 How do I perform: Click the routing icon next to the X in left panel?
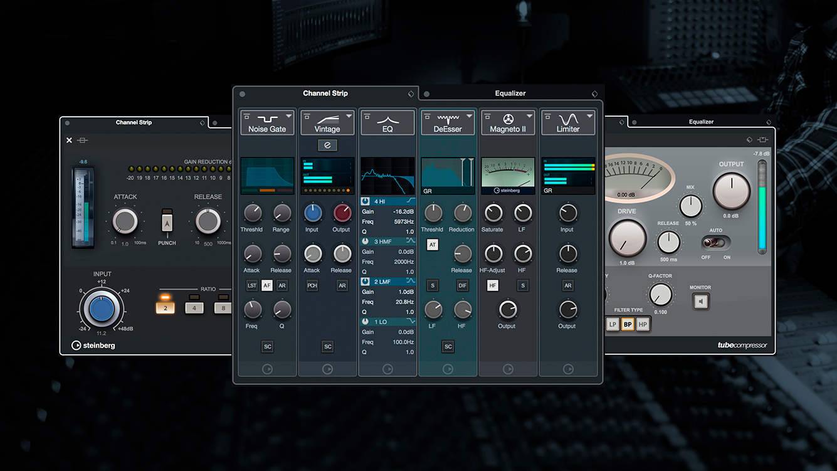pyautogui.click(x=83, y=140)
